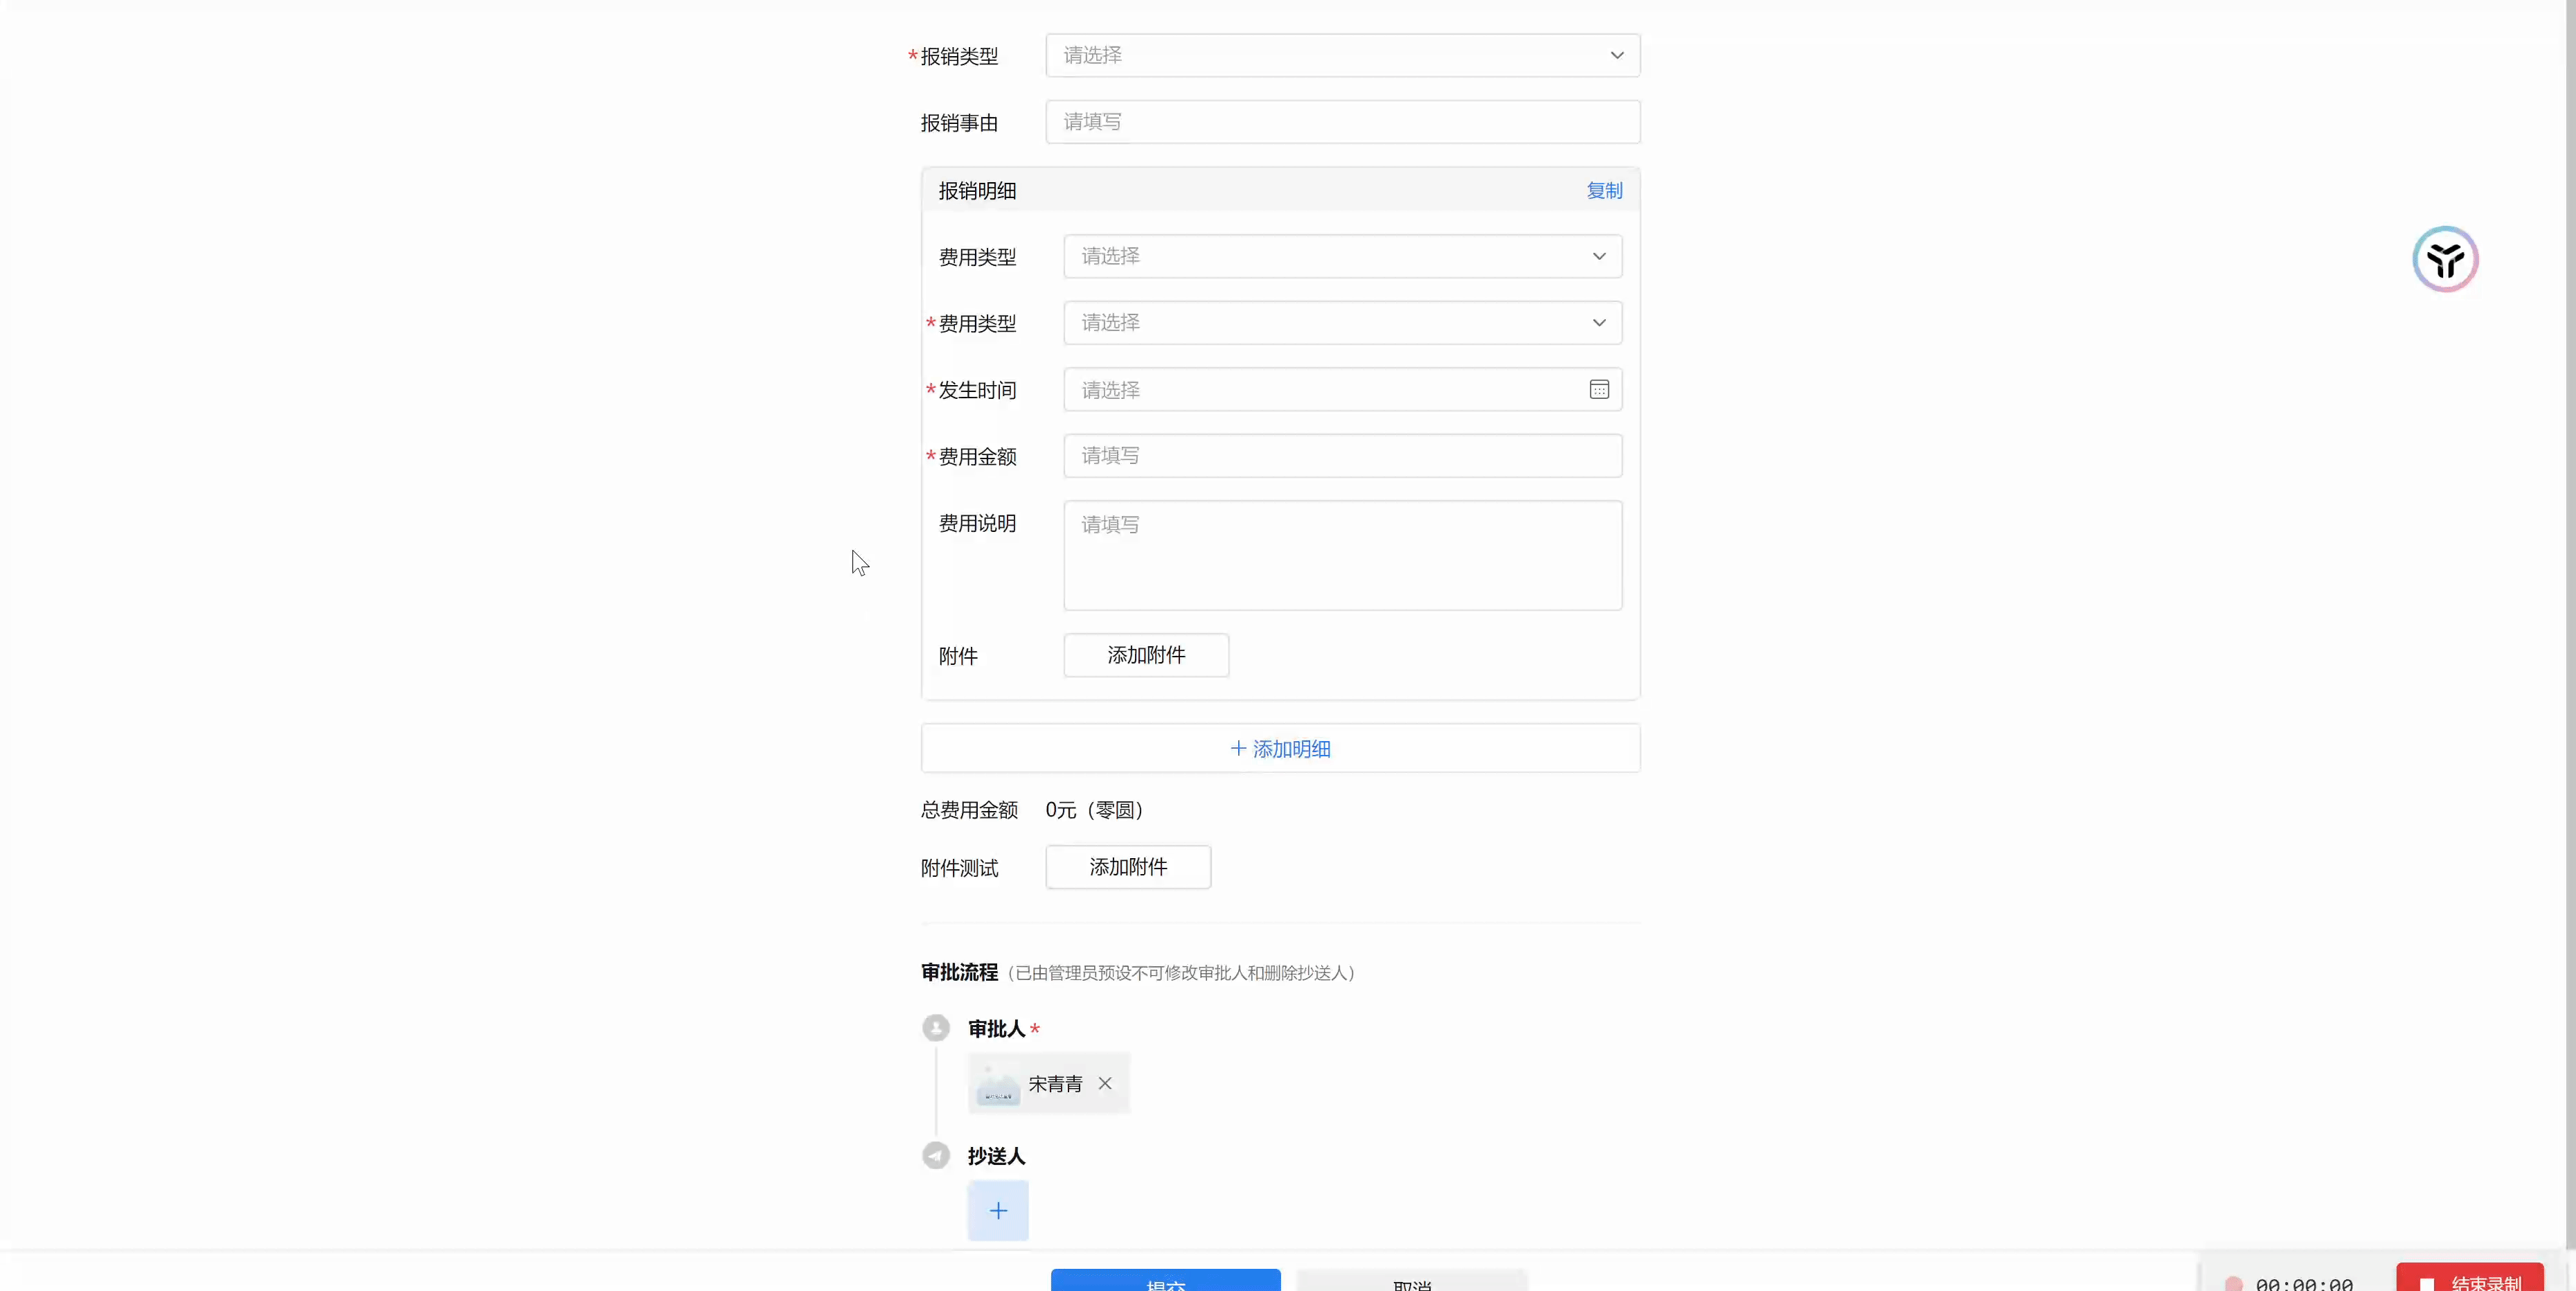Click 宋青青's avatar thumbnail

tap(997, 1084)
